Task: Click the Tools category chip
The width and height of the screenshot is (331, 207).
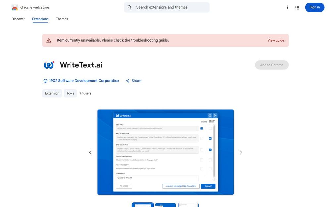Action: pos(70,93)
